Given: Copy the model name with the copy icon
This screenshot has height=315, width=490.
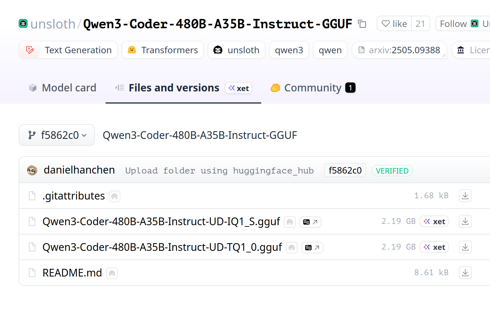Looking at the screenshot, I should 362,24.
